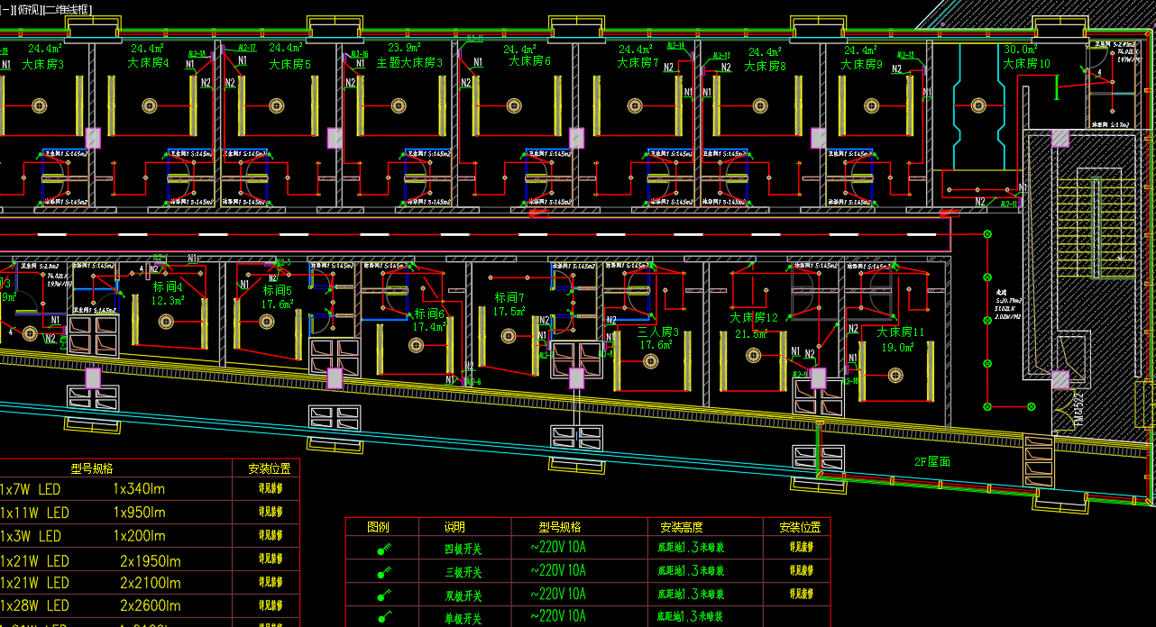Click the 2x2600lm specification cell

coord(150,606)
